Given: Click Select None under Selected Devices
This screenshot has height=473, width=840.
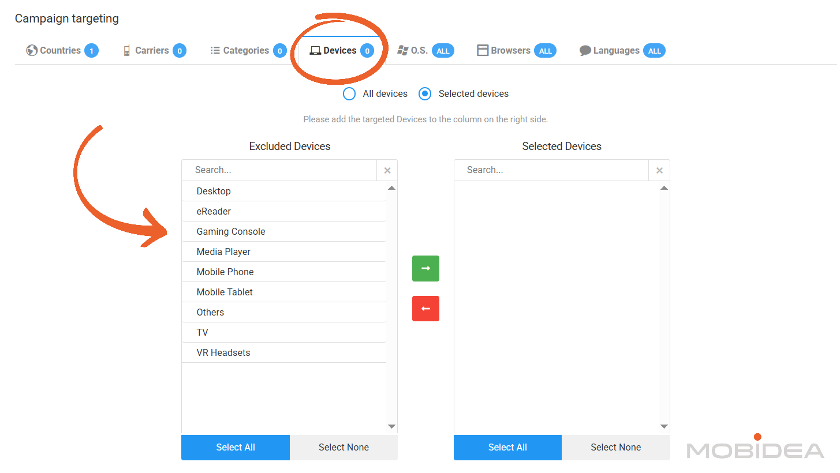Looking at the screenshot, I should (616, 448).
